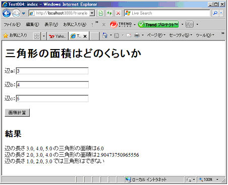Viewport: 228px width, 185px height.
Task: Click the Read Mail envelope icon
Action: [129, 35]
